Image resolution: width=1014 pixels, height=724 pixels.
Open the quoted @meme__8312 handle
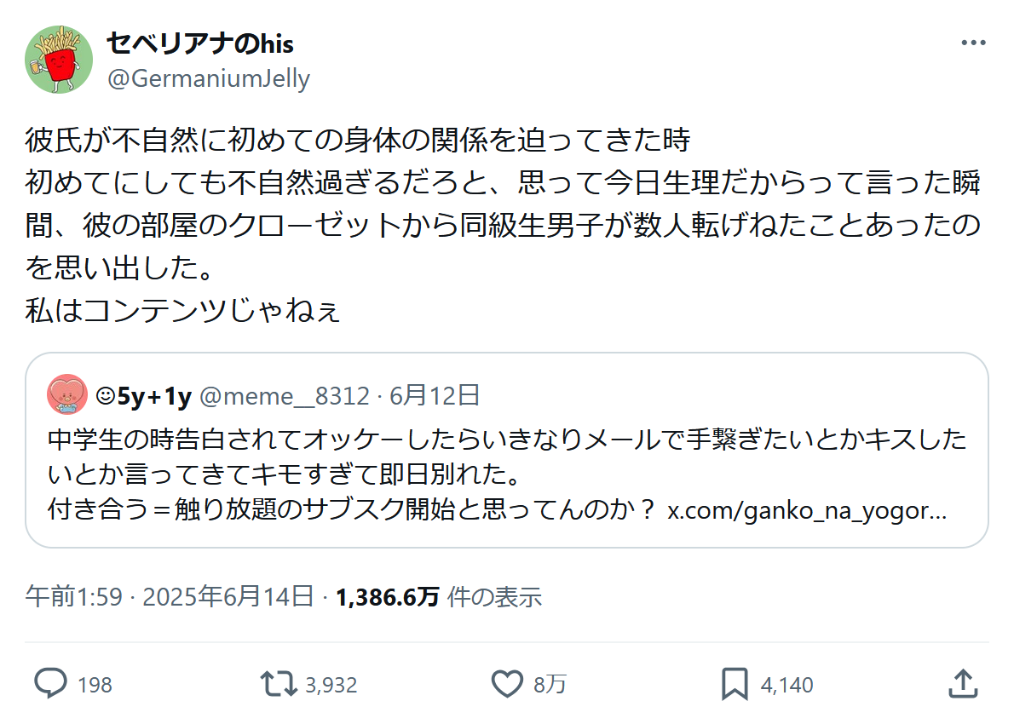point(285,396)
